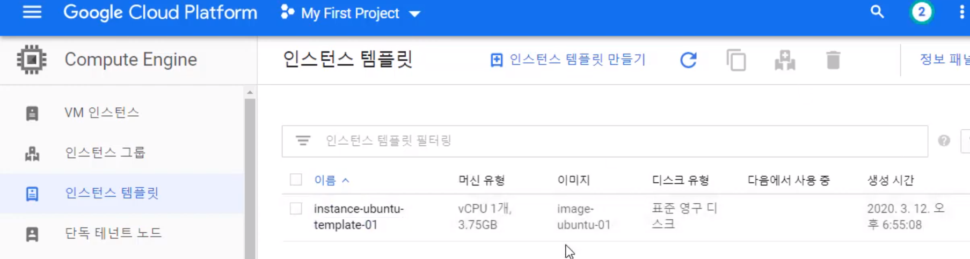This screenshot has height=259, width=970.
Task: Click the 생성 시간 column header
Action: pyautogui.click(x=891, y=180)
